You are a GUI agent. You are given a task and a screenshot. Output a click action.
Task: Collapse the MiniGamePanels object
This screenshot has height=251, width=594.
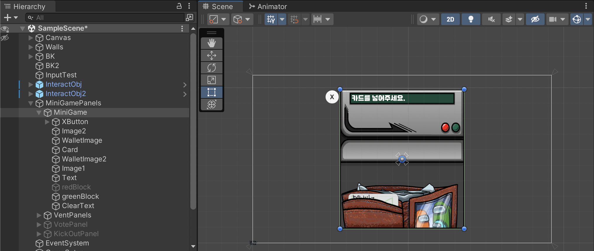point(31,103)
